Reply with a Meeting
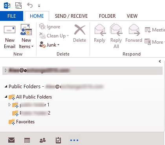This screenshot has width=165, height=145. coord(155,30)
